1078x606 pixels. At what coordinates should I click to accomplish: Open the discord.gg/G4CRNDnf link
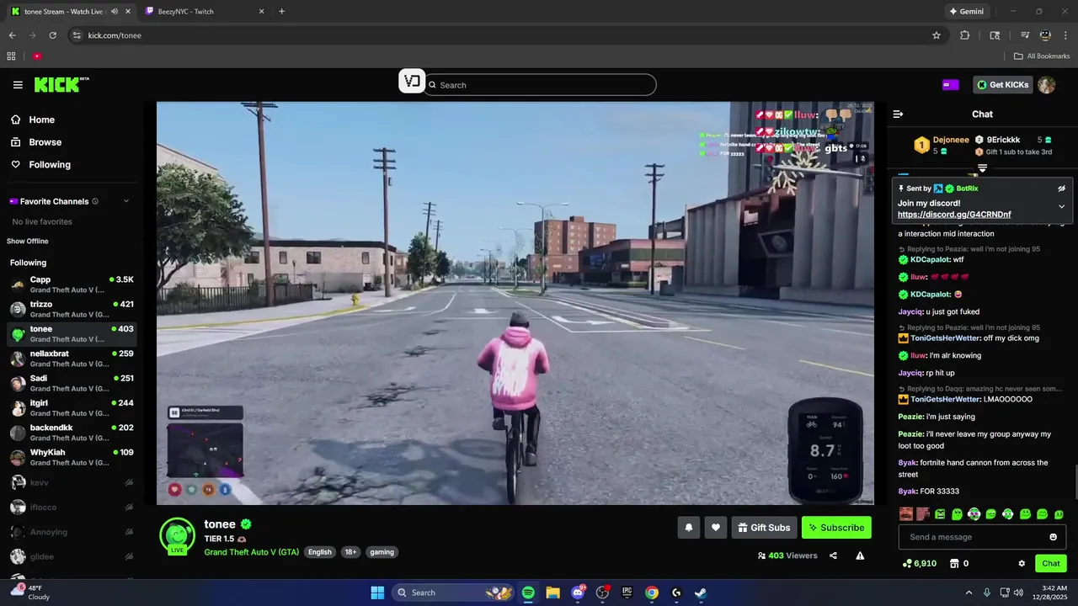click(x=954, y=215)
